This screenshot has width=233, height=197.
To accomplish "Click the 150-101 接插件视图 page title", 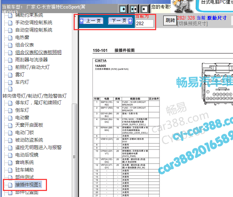I will [x=114, y=50].
